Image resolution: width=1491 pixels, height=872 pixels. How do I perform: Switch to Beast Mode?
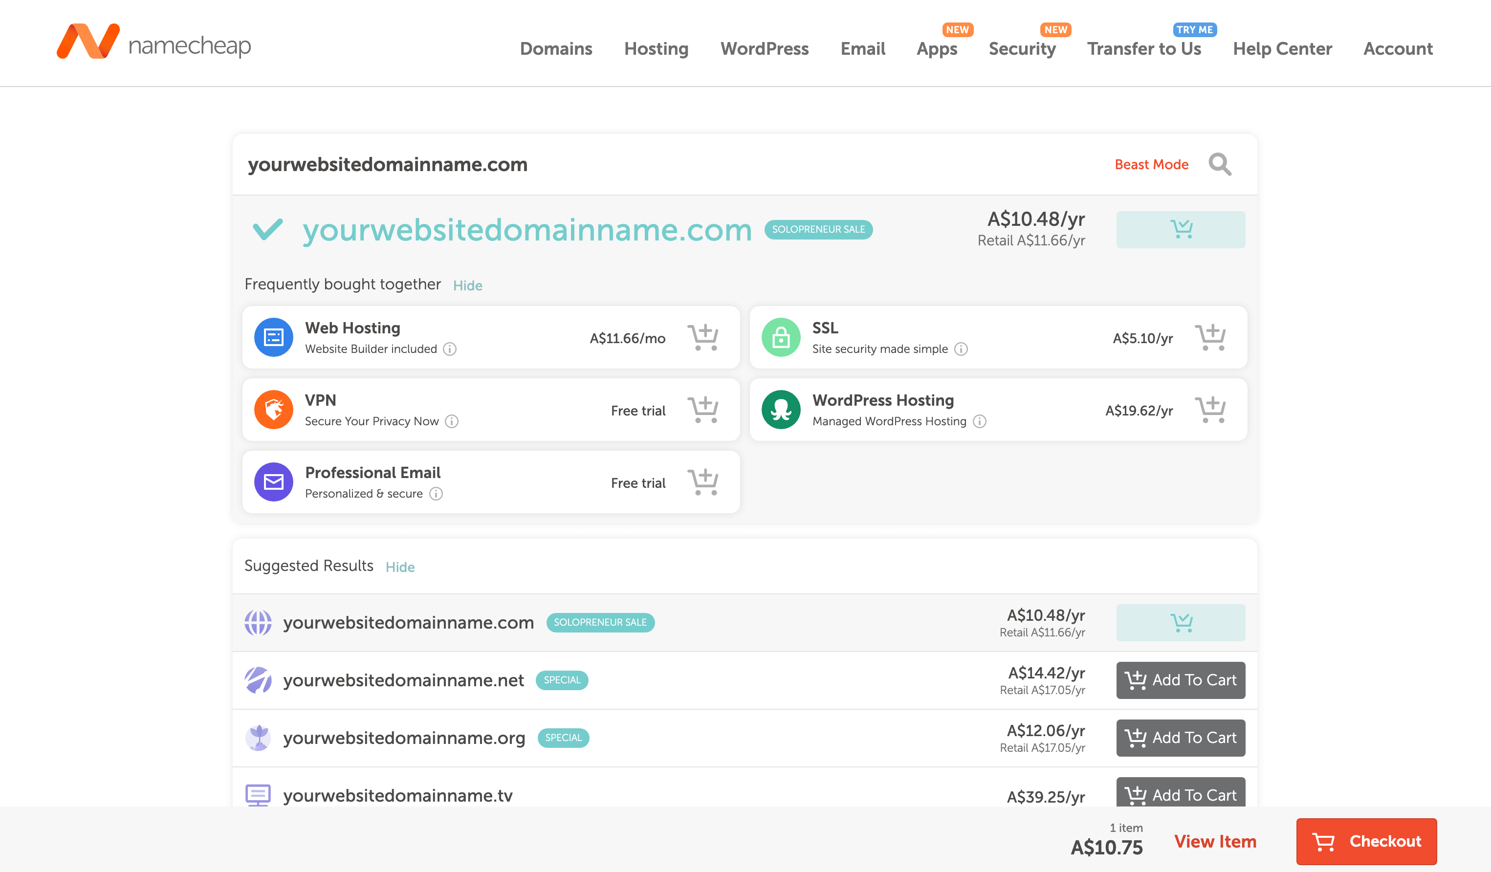(x=1151, y=164)
